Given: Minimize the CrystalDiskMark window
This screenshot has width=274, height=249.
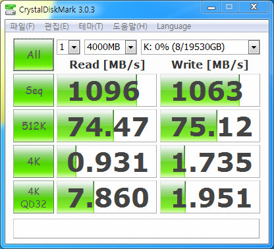Looking at the screenshot, I should [211, 7].
